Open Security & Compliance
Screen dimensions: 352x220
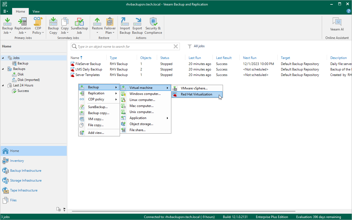click(153, 26)
